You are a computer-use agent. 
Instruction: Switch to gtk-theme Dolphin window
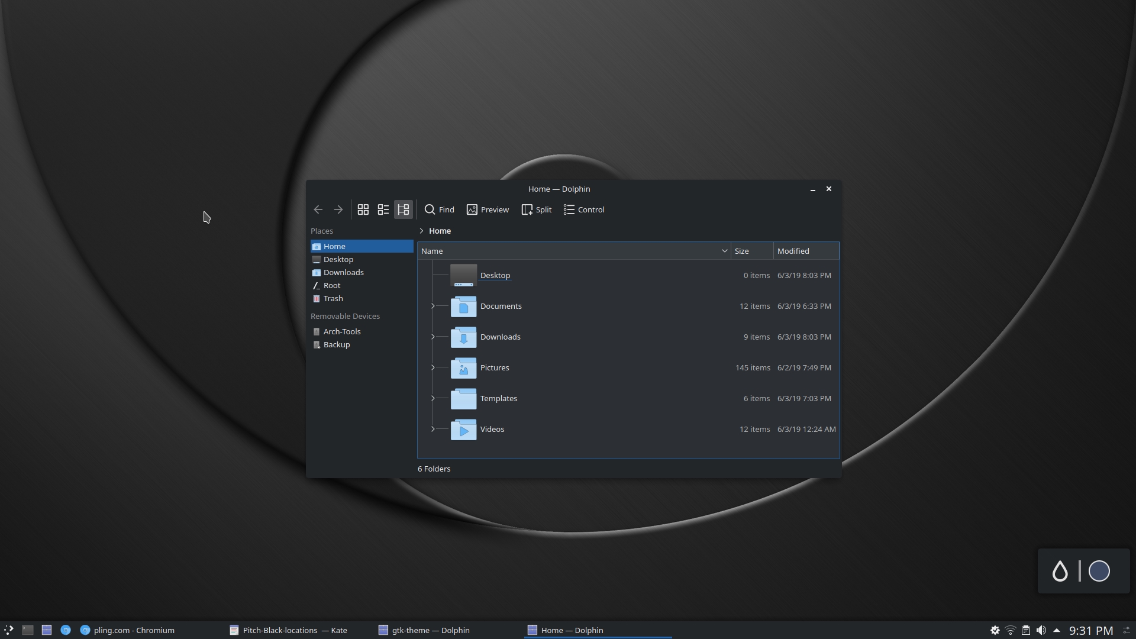[448, 630]
